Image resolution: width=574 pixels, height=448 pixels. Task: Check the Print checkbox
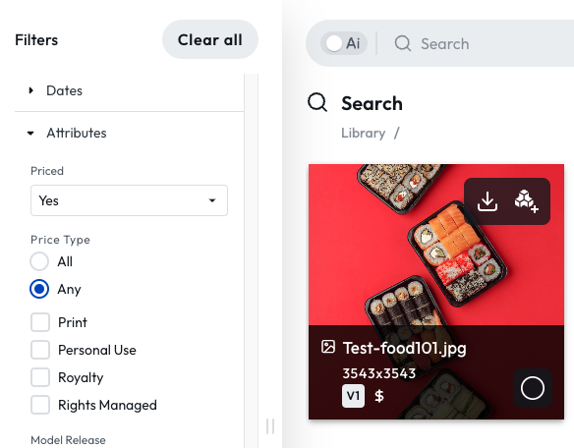click(40, 322)
